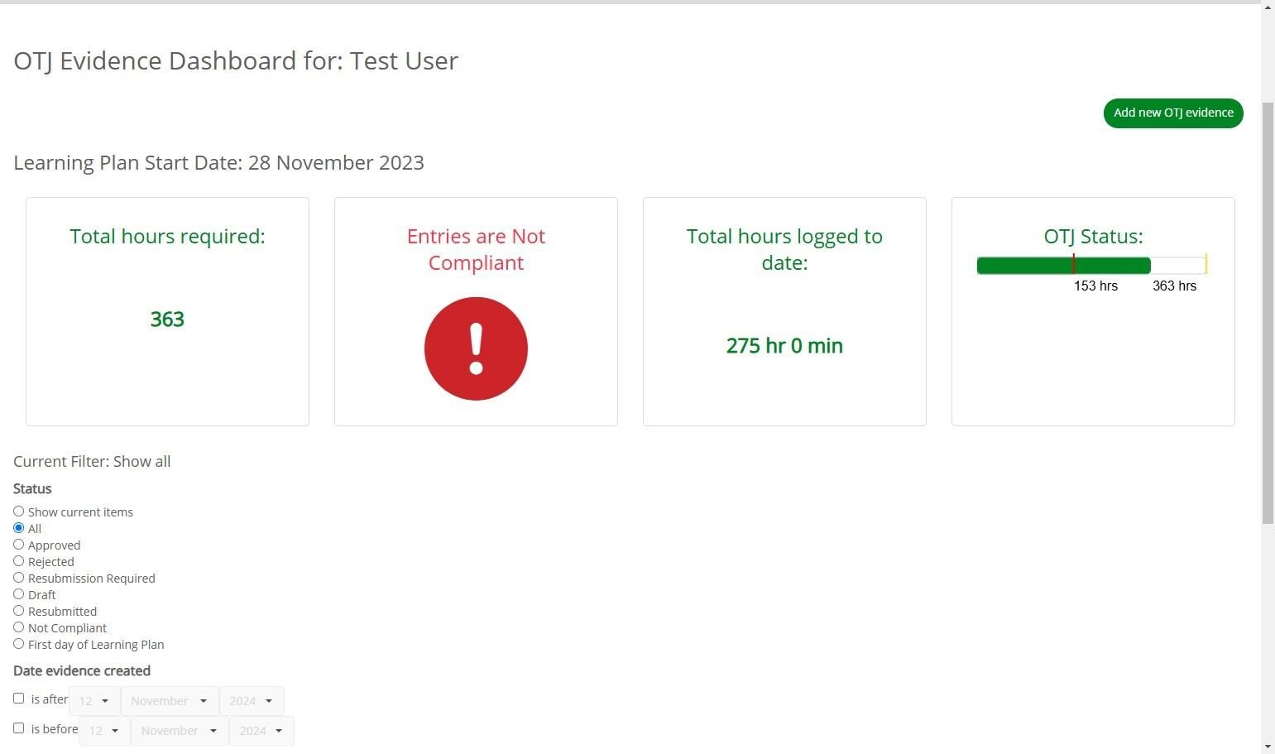Screen dimensions: 1275x754
Task: Select First day of Learning Plan
Action: pyautogui.click(x=18, y=644)
